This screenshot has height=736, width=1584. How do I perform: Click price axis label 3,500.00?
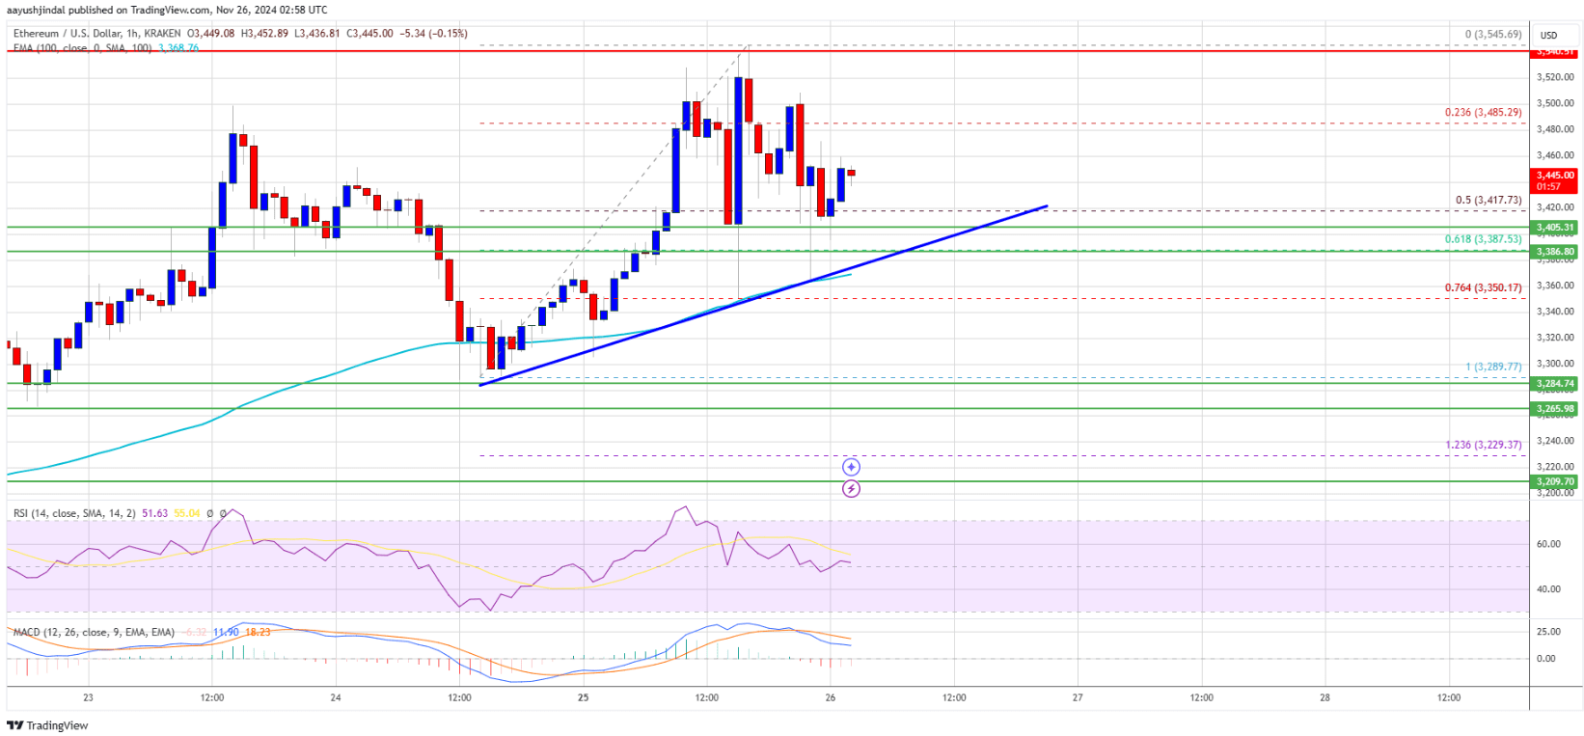click(x=1555, y=103)
